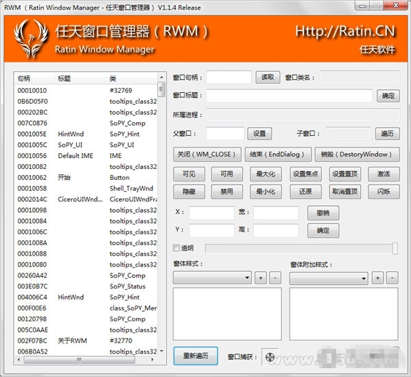This screenshot has height=377, width=411.
Task: Click the 可见 button
Action: pos(189,174)
